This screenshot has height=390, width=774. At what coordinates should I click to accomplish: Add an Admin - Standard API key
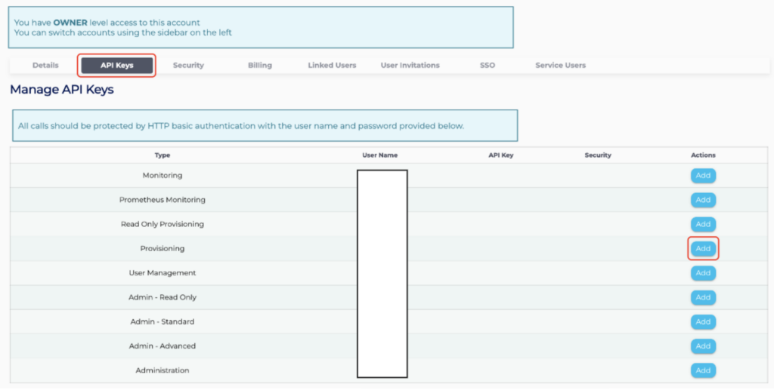pyautogui.click(x=703, y=321)
